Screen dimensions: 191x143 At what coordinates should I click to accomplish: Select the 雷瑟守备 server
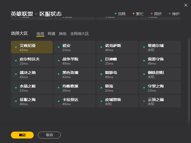point(160,61)
